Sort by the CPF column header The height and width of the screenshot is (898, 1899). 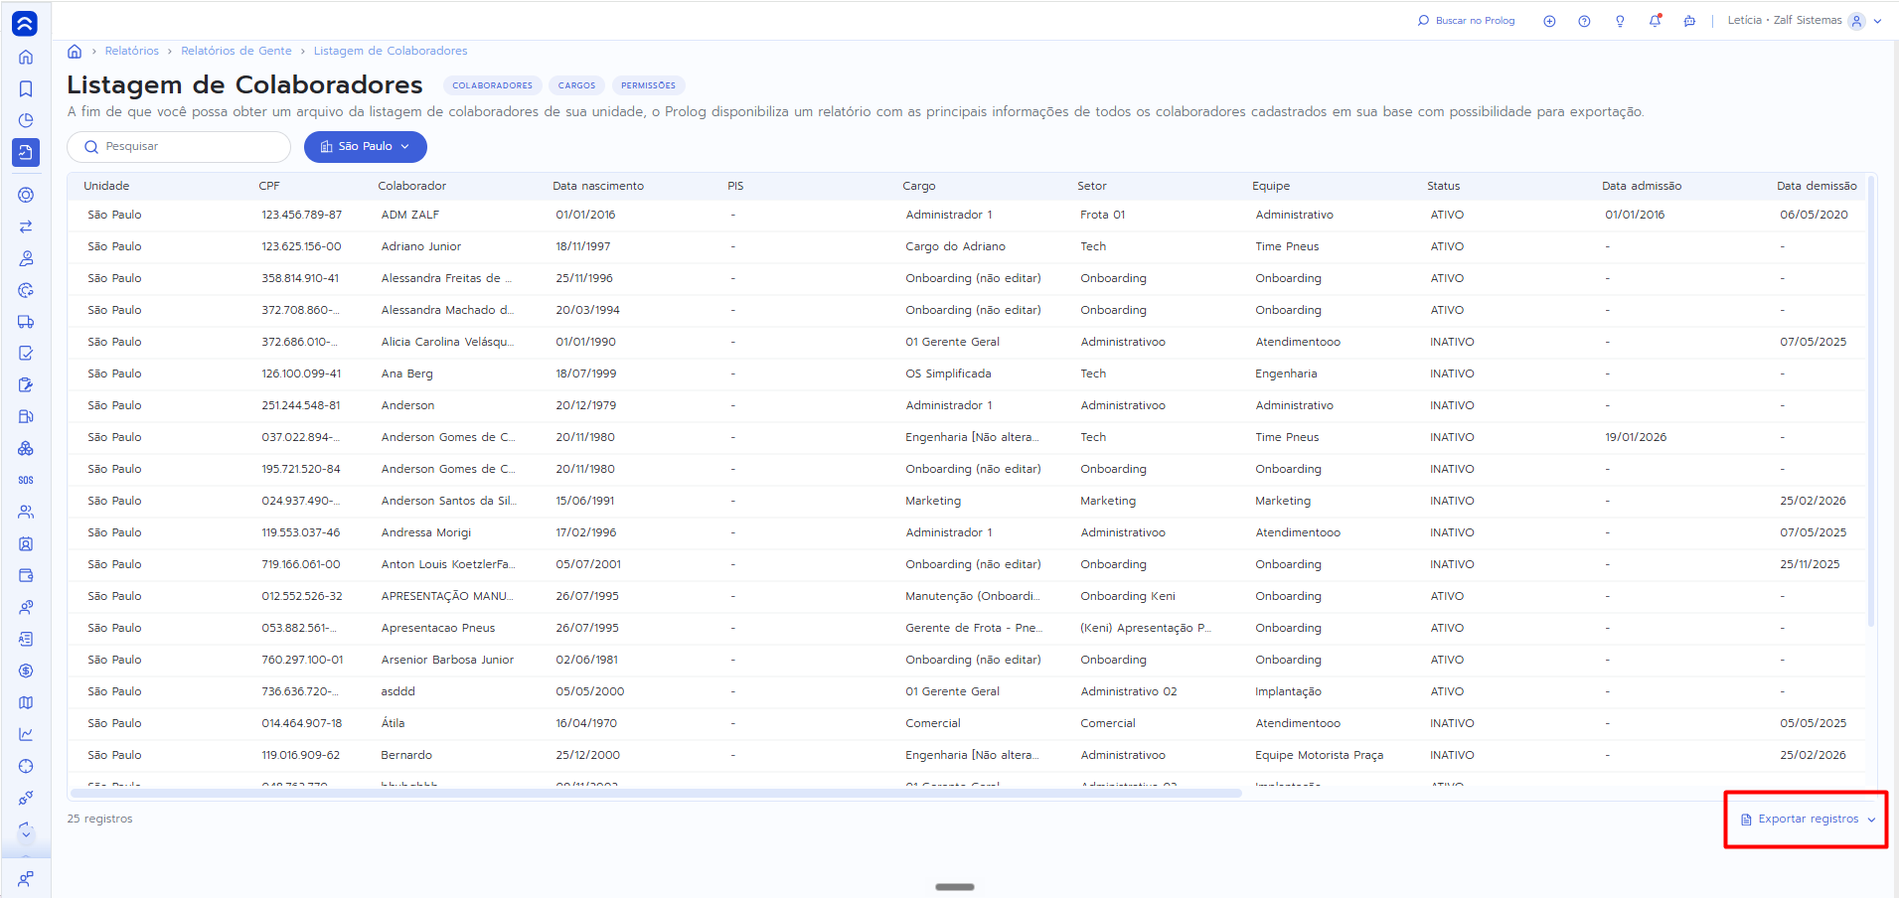pyautogui.click(x=269, y=186)
